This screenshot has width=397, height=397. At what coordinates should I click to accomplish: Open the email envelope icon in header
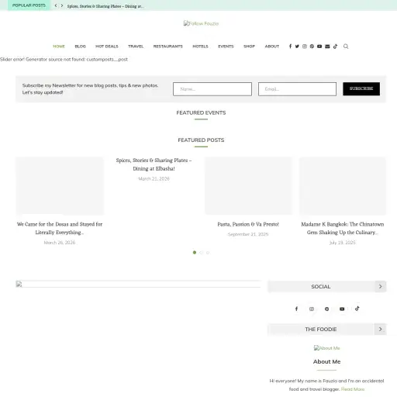point(327,47)
